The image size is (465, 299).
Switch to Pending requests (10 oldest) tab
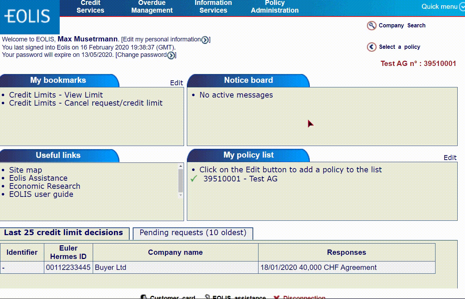point(193,233)
